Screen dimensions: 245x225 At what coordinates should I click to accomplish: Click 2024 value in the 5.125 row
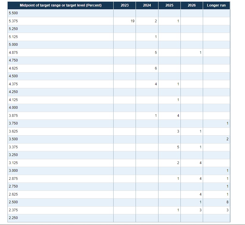pos(156,37)
